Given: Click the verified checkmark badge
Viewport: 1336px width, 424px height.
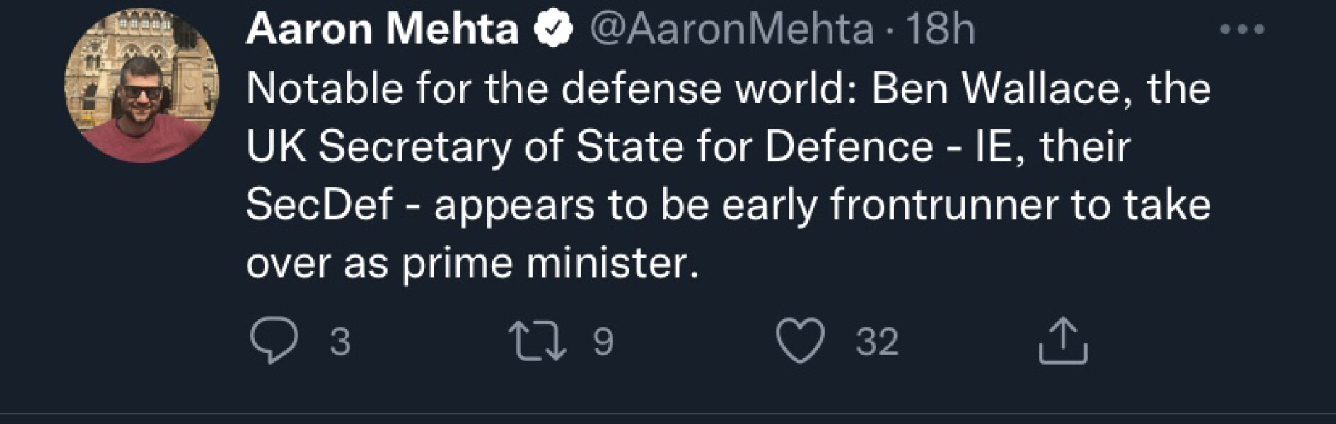Looking at the screenshot, I should [552, 30].
